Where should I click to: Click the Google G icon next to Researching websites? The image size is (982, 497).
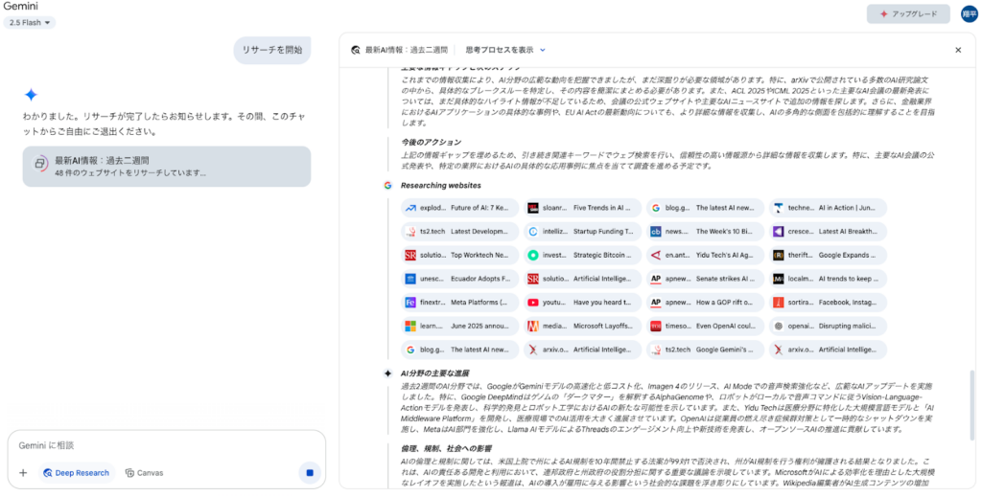(387, 186)
